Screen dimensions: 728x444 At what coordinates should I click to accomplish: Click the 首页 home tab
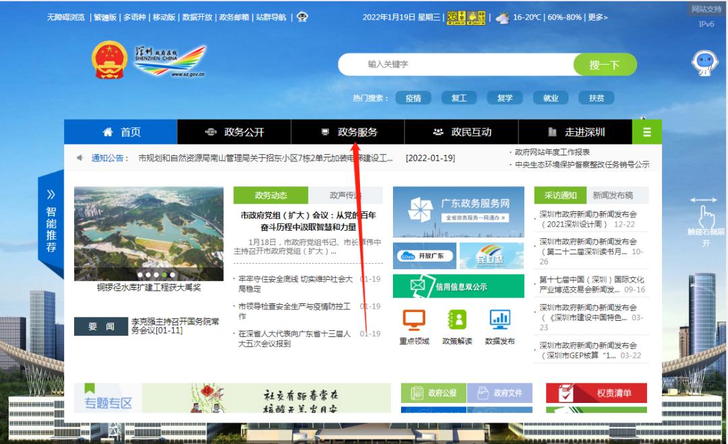click(121, 132)
